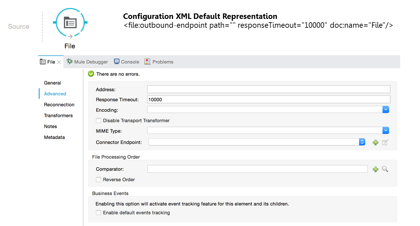Go to the General section
The image size is (420, 226).
point(53,83)
